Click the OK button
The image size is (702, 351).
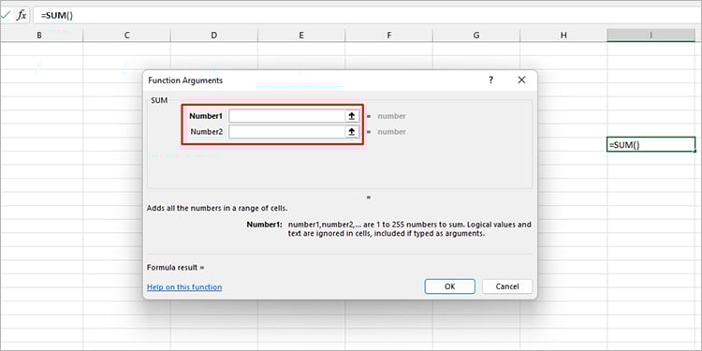449,286
